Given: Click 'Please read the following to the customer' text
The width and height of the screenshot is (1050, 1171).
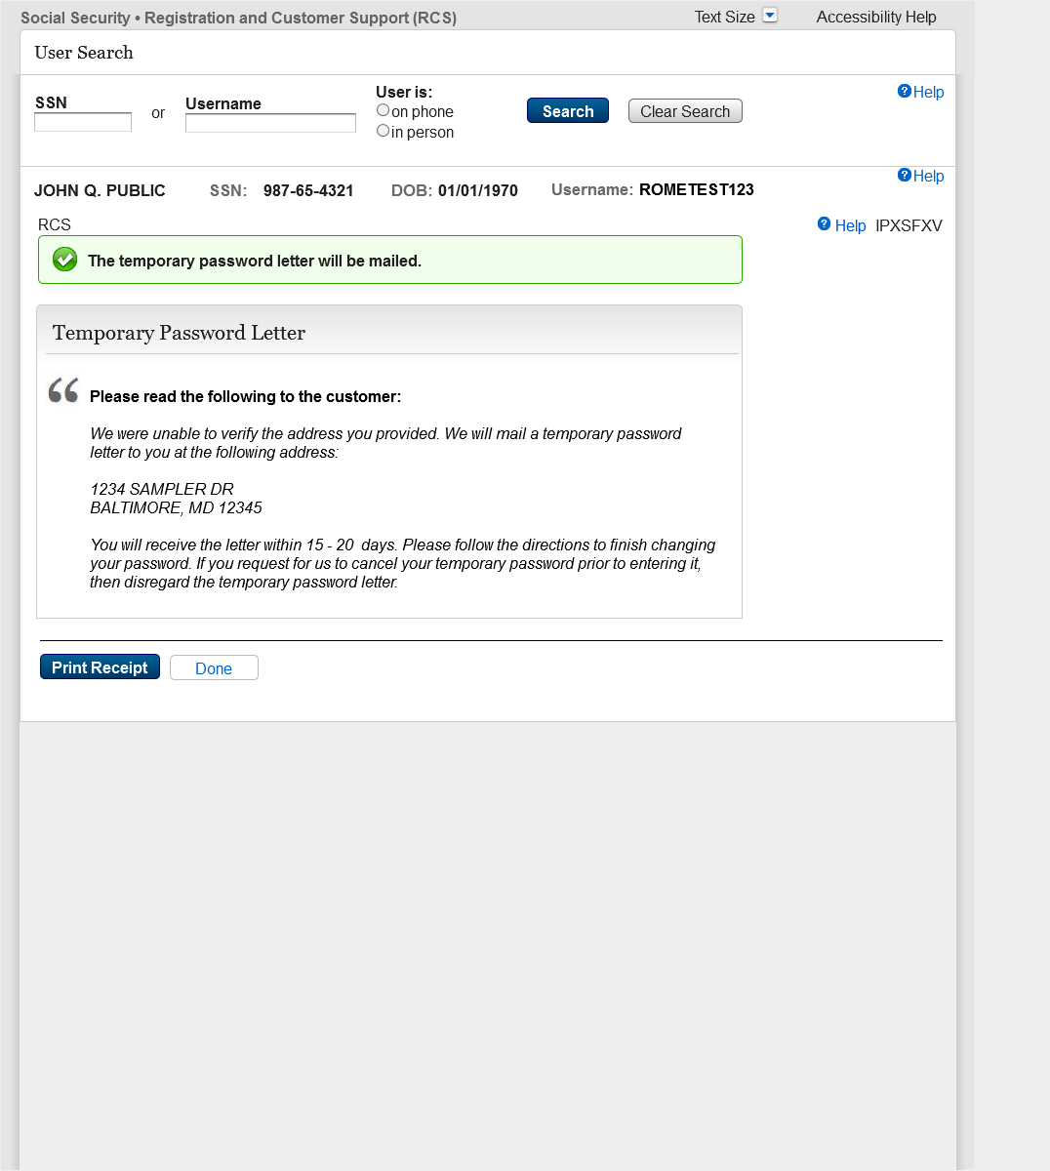Looking at the screenshot, I should click(246, 396).
